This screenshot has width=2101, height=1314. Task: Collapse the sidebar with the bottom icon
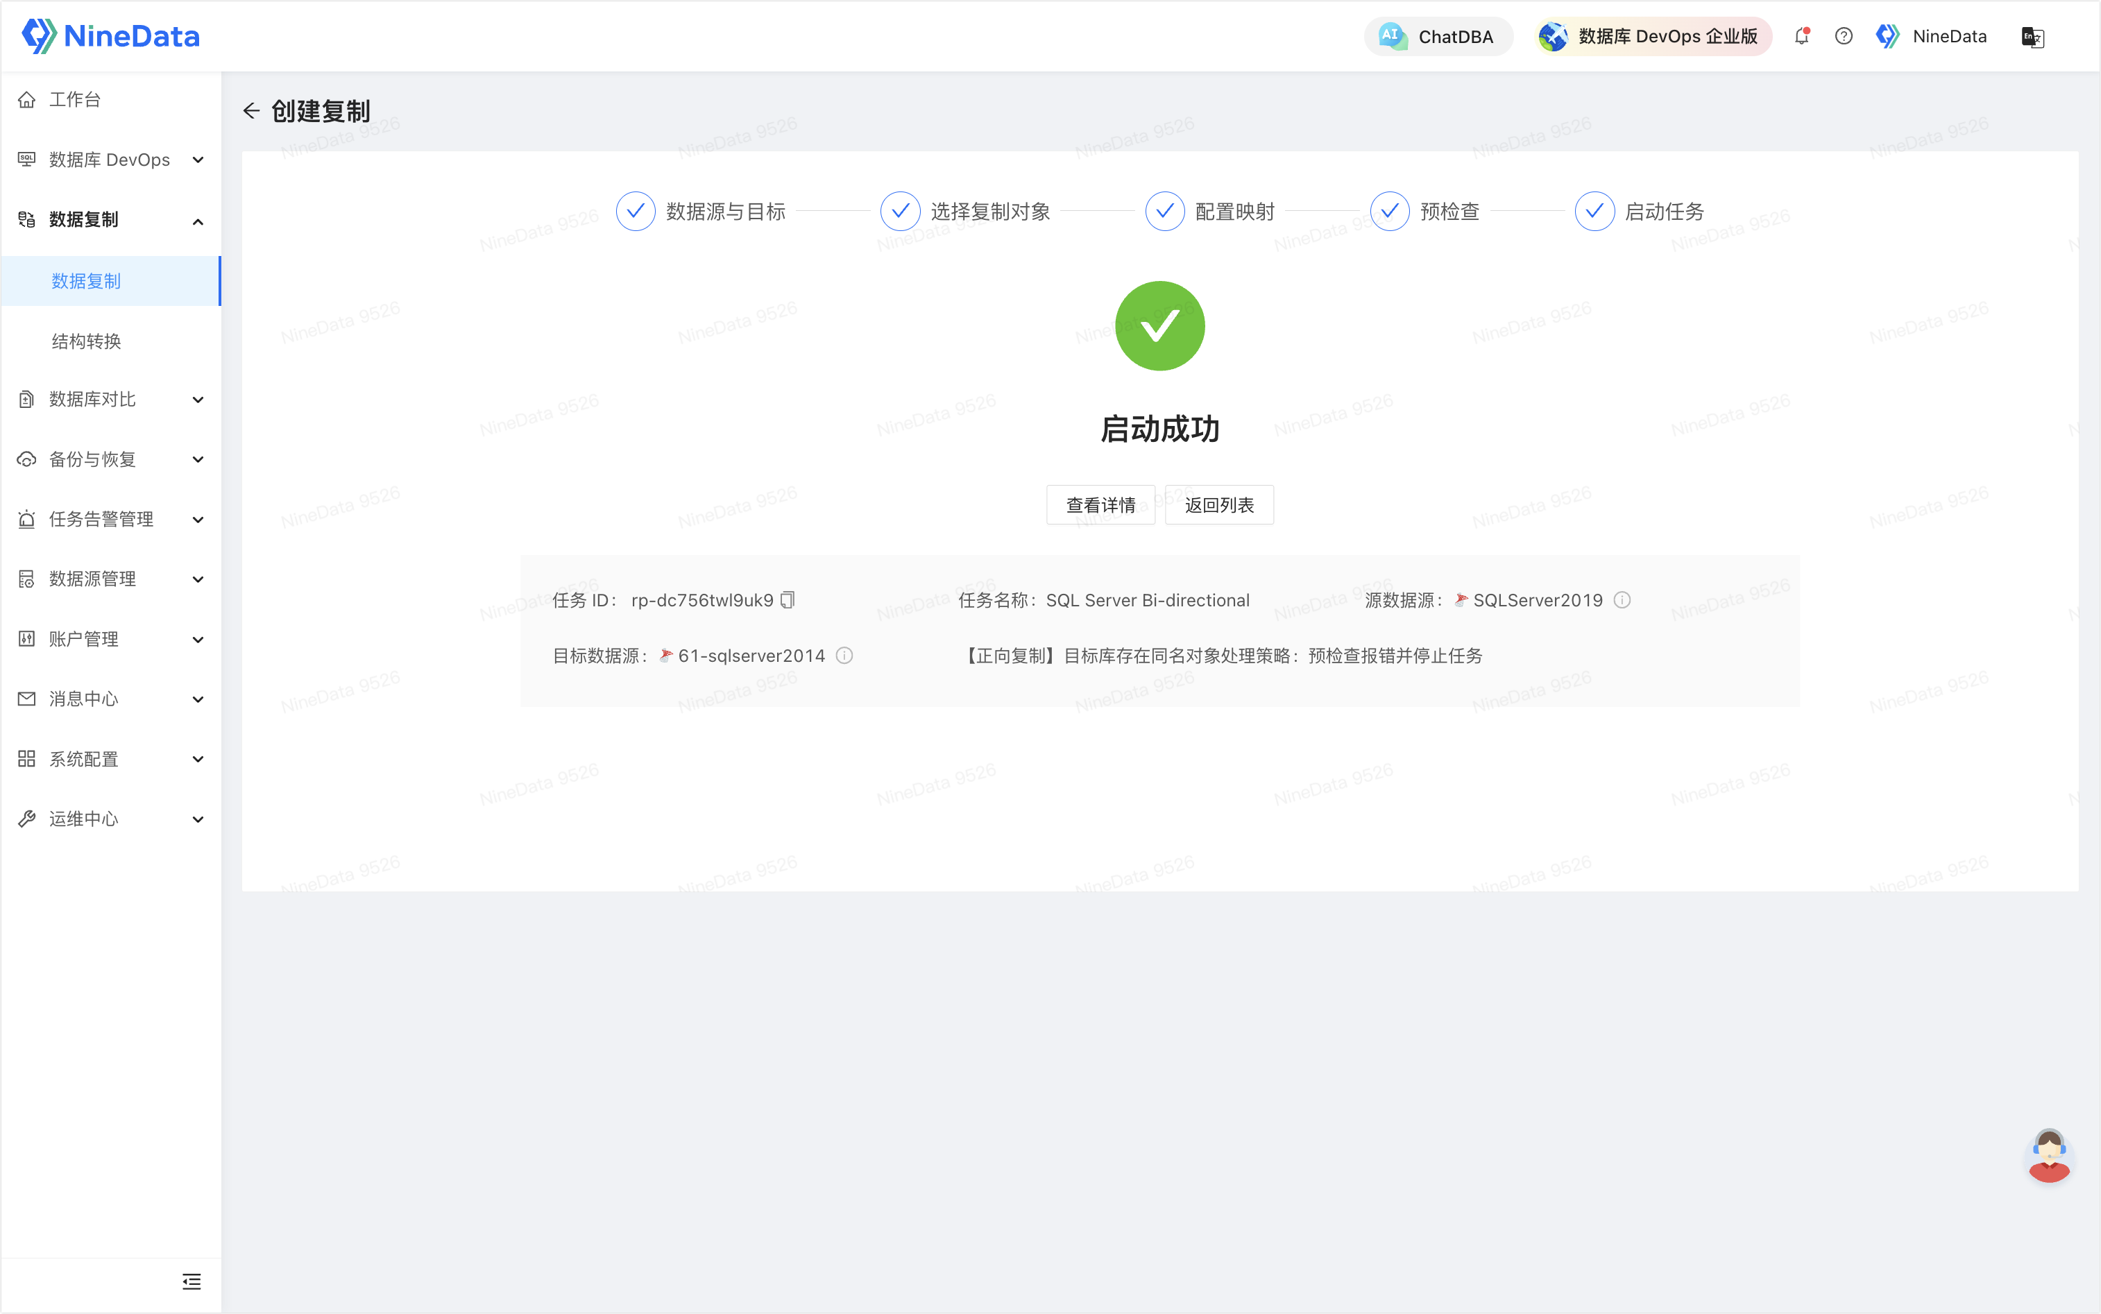pyautogui.click(x=192, y=1281)
